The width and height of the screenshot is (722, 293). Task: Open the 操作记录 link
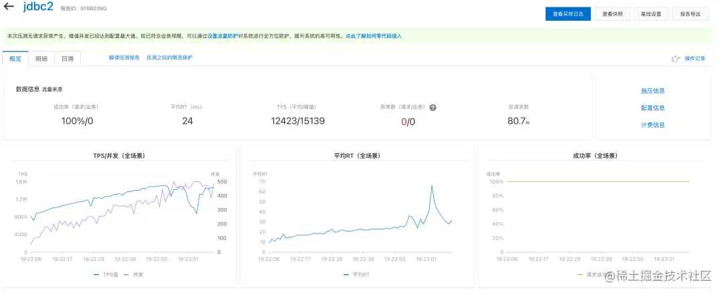click(x=695, y=58)
